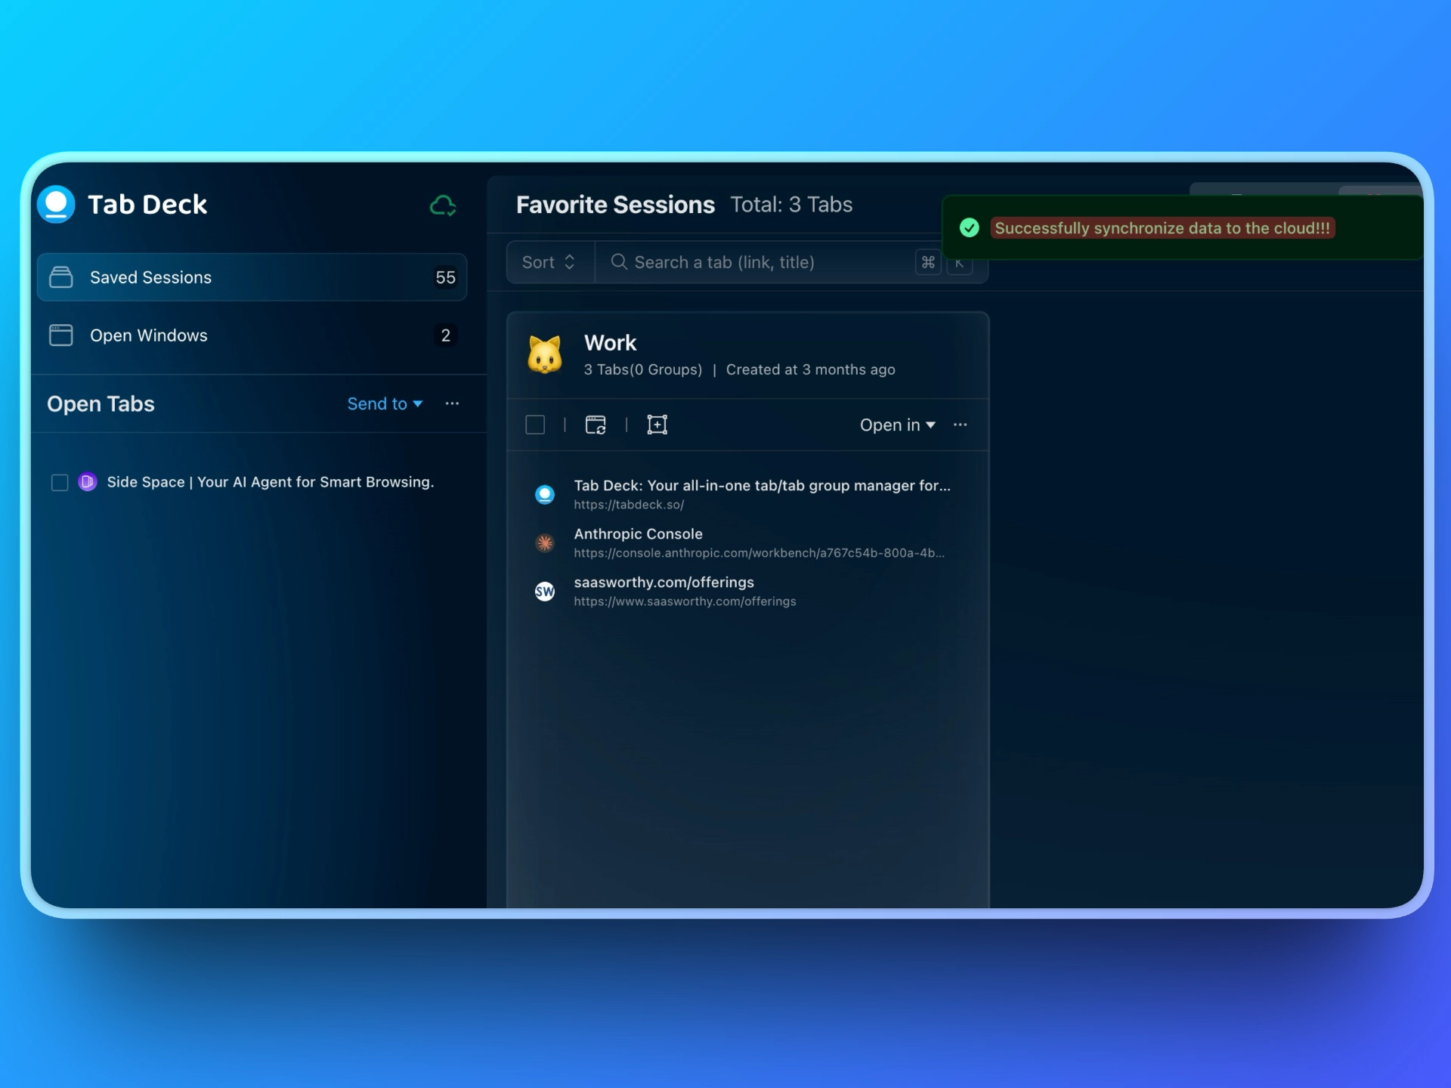Check the green success icon on the notification
Image resolution: width=1451 pixels, height=1088 pixels.
[970, 227]
